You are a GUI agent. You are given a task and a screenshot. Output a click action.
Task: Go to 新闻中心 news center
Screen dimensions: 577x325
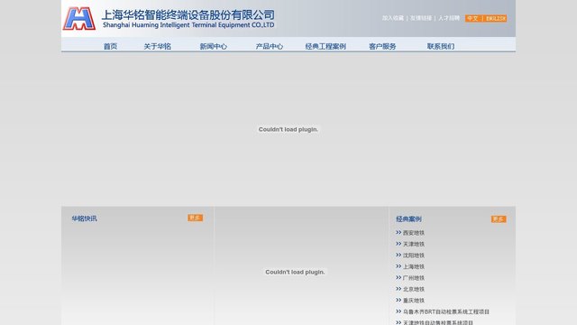click(214, 46)
